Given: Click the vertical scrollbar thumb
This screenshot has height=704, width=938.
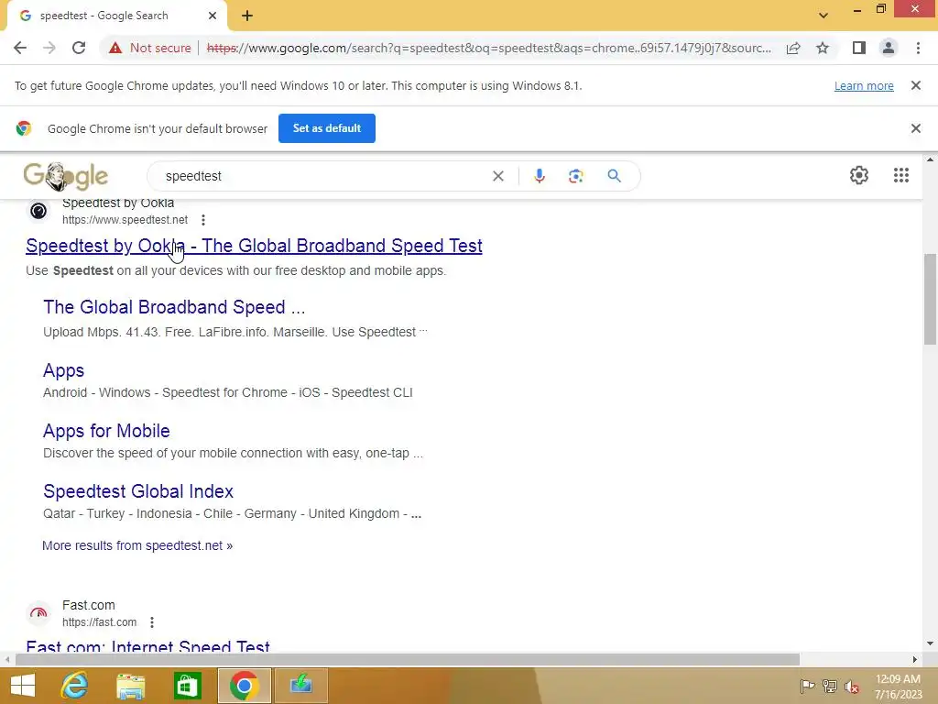Looking at the screenshot, I should (x=930, y=300).
